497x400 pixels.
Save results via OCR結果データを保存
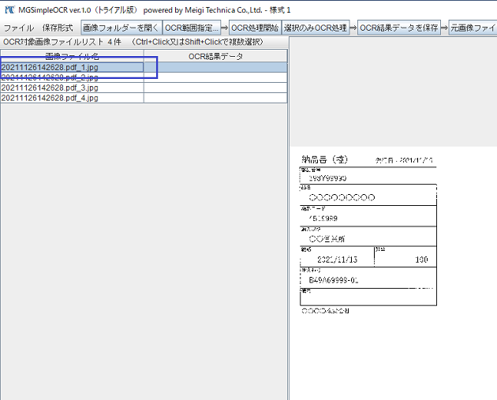pyautogui.click(x=398, y=28)
